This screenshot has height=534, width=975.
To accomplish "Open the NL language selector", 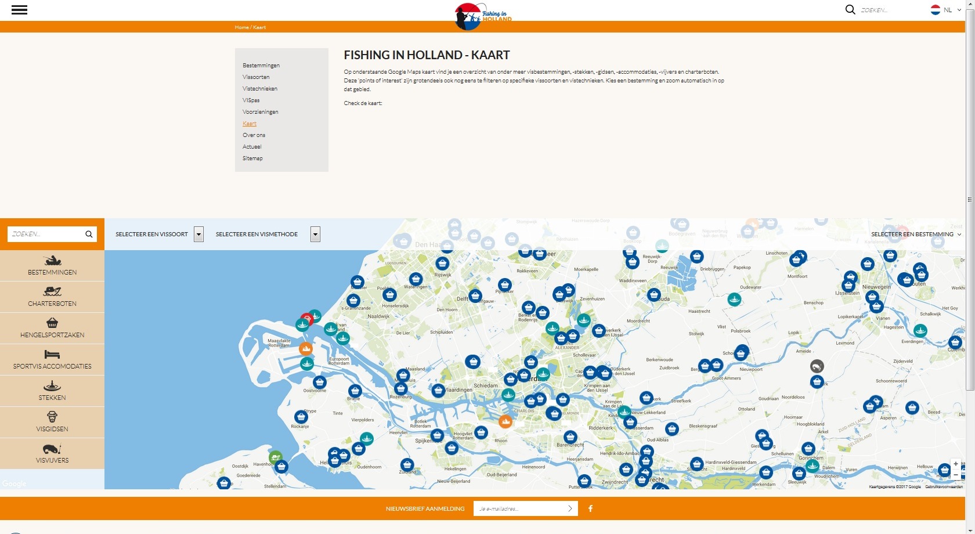I will coord(946,10).
